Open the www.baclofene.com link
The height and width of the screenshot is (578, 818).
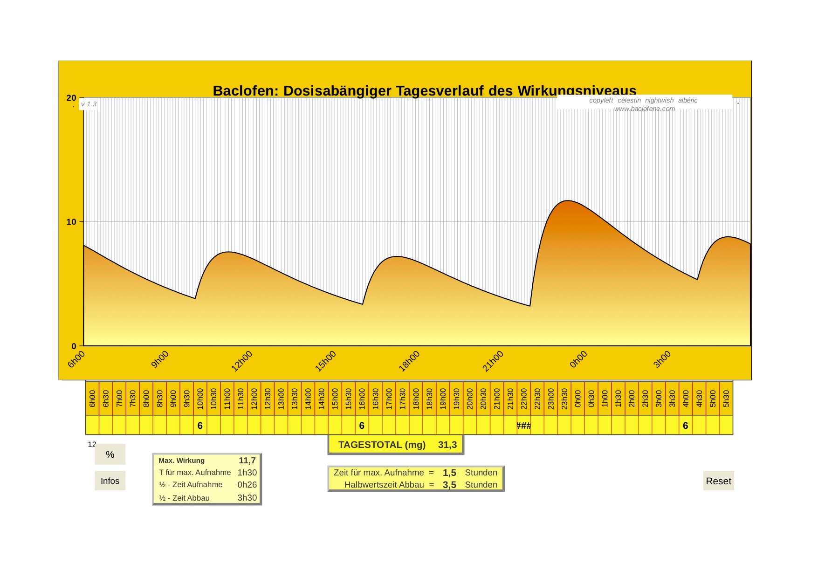tap(644, 109)
